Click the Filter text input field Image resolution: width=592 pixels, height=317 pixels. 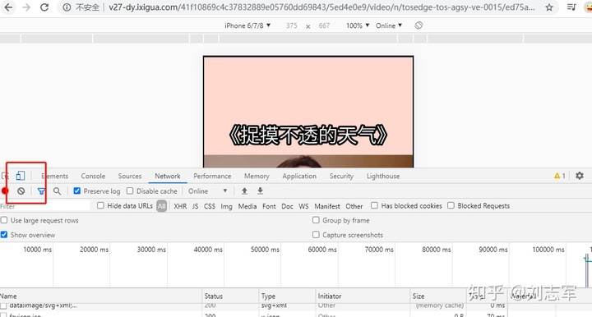(45, 206)
